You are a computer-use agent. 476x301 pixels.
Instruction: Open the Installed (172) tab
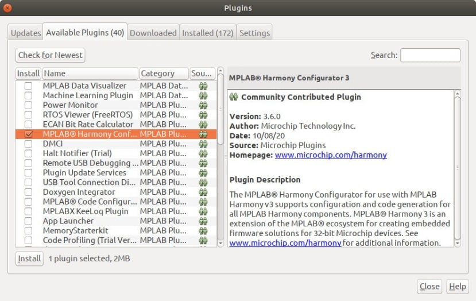click(x=208, y=33)
